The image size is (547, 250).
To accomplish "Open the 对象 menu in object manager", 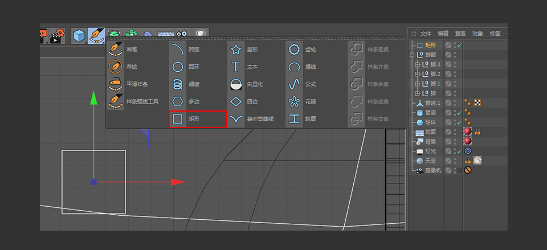I will click(x=477, y=34).
